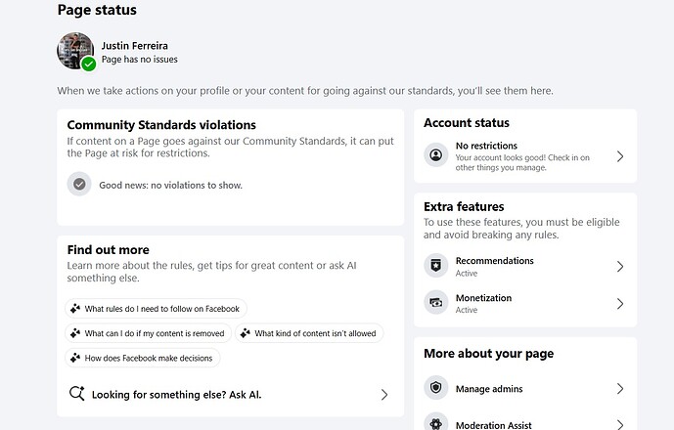The width and height of the screenshot is (674, 430).
Task: Click chevron next to Ask AI row
Action: 384,395
